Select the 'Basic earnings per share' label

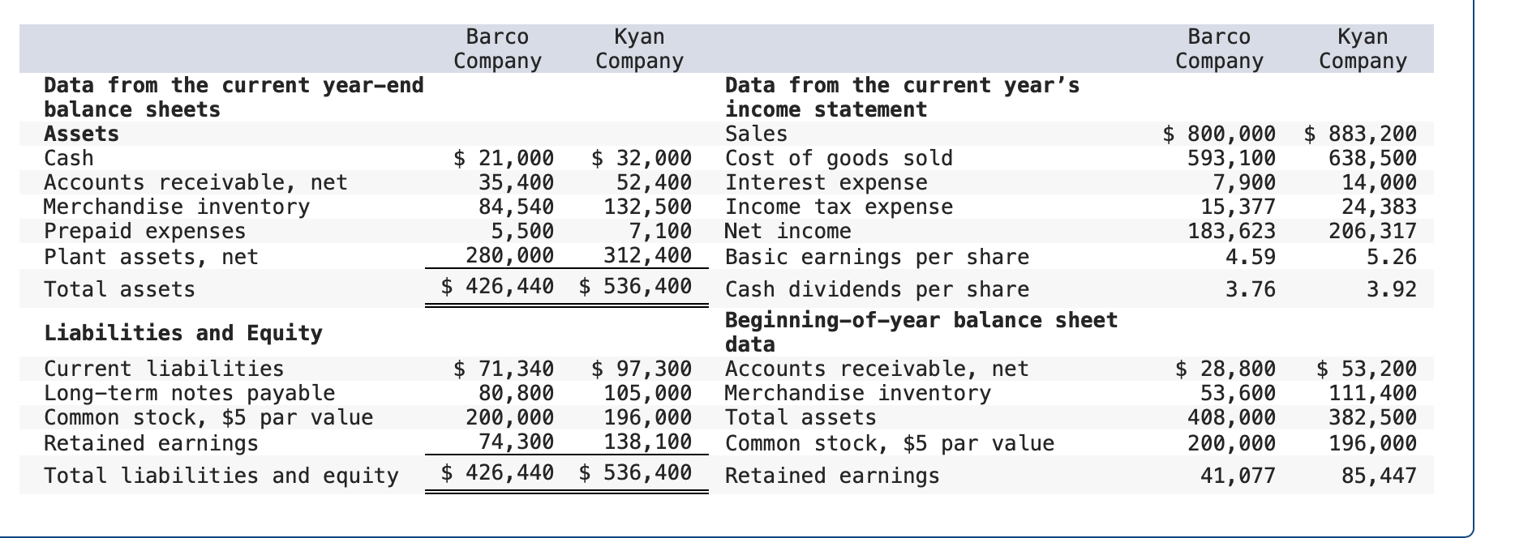[x=877, y=257]
